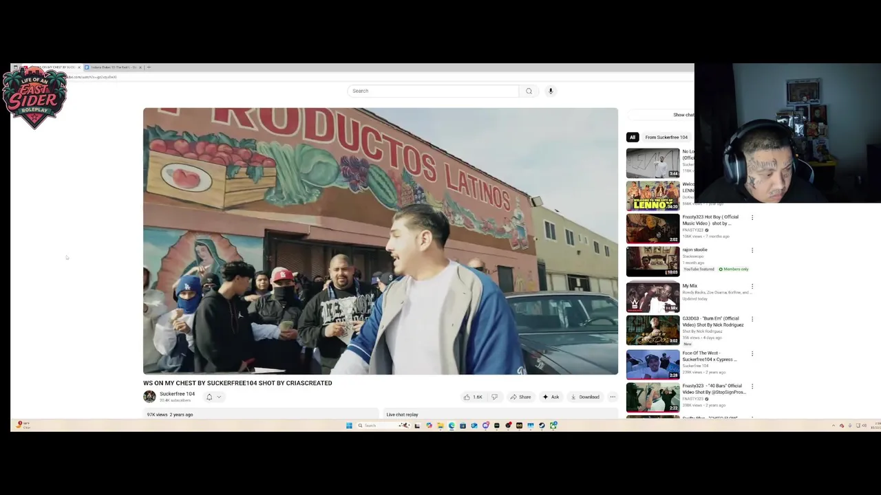Select the All filter chip
Image resolution: width=881 pixels, height=495 pixels.
[633, 137]
